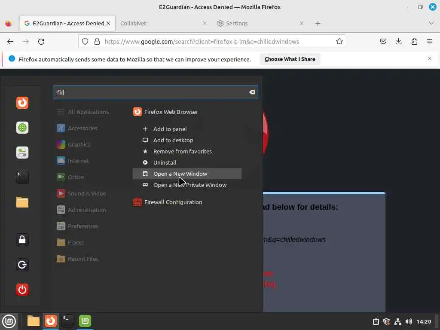Choose Open a New Private Window
Screen dimensions: 440x330
(x=187, y=185)
